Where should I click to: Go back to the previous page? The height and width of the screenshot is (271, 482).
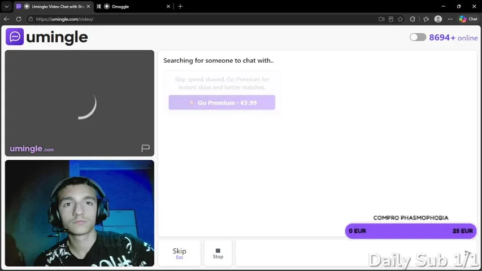[6, 19]
